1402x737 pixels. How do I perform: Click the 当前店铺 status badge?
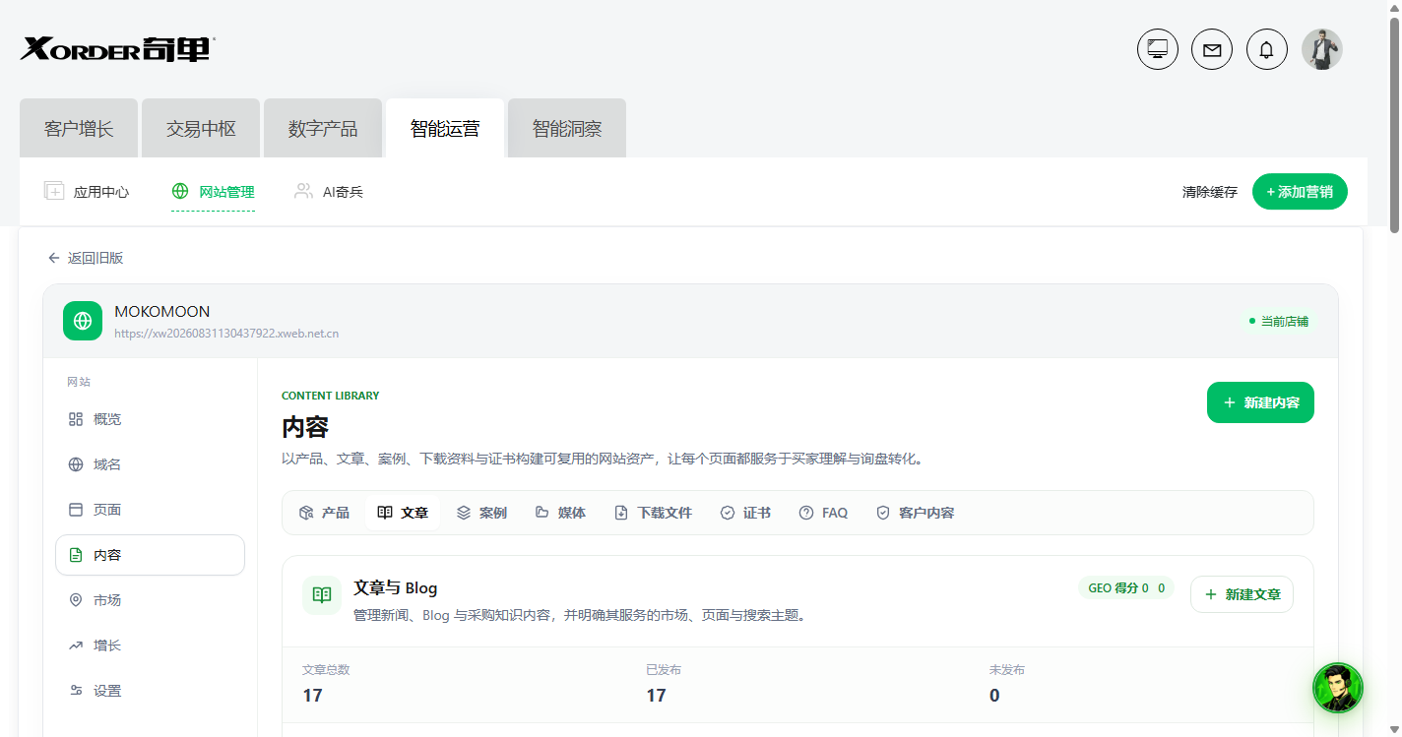[1278, 321]
